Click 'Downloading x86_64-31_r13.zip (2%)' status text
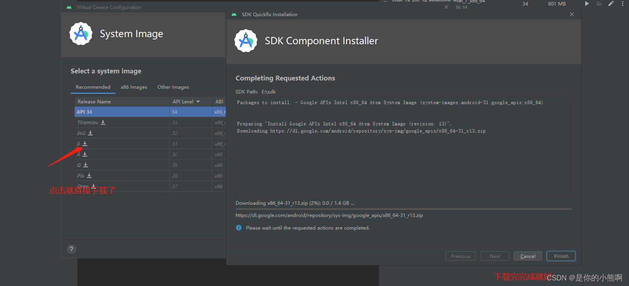 pyautogui.click(x=295, y=203)
